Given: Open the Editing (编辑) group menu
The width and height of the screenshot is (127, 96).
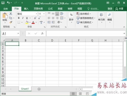Looking at the screenshot, I should pyautogui.click(x=109, y=18).
